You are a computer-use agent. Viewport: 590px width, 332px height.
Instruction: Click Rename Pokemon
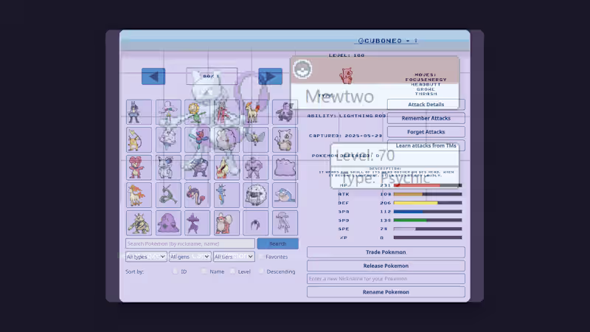click(386, 292)
